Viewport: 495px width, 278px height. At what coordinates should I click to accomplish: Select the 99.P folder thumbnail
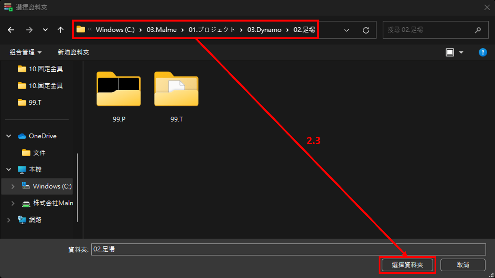pyautogui.click(x=119, y=89)
